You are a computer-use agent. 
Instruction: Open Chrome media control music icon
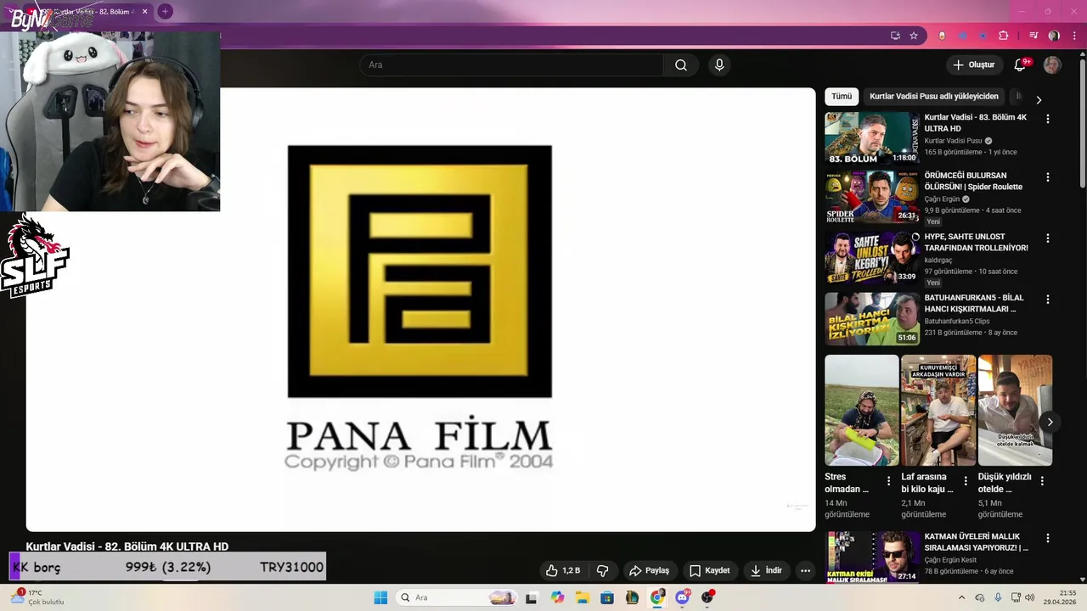[x=1033, y=36]
